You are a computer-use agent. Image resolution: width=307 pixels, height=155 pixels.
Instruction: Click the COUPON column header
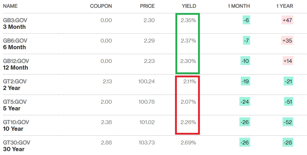101,6
